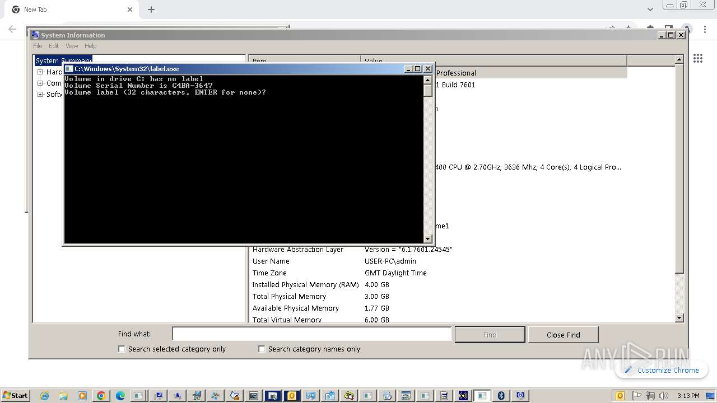Image resolution: width=717 pixels, height=403 pixels.
Task: Open the View menu in System Information
Action: (x=72, y=46)
